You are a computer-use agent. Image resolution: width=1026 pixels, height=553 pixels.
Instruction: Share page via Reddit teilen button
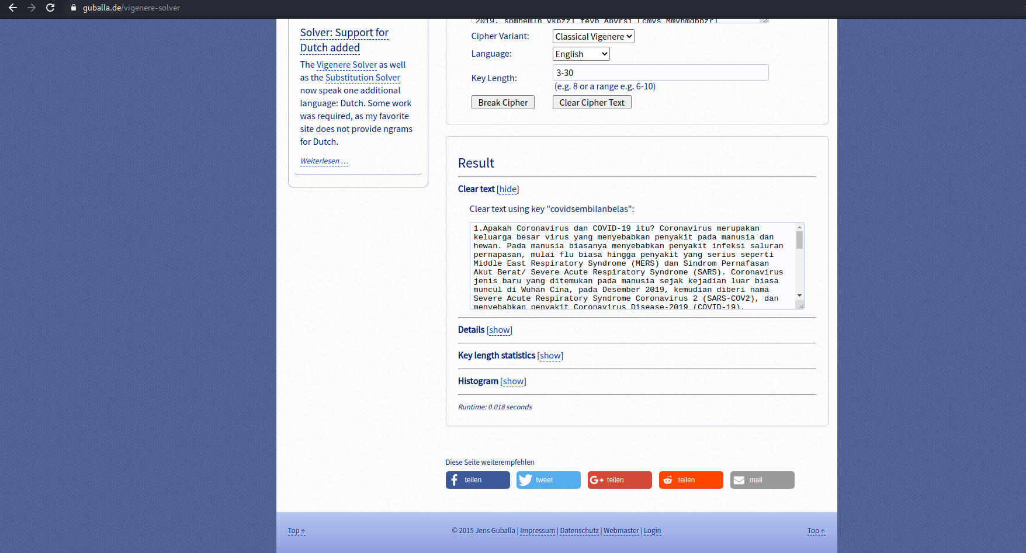tap(691, 480)
